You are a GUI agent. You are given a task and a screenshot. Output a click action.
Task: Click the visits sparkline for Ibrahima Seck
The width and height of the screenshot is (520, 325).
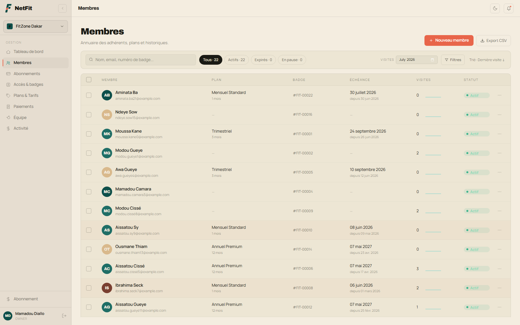click(x=433, y=289)
